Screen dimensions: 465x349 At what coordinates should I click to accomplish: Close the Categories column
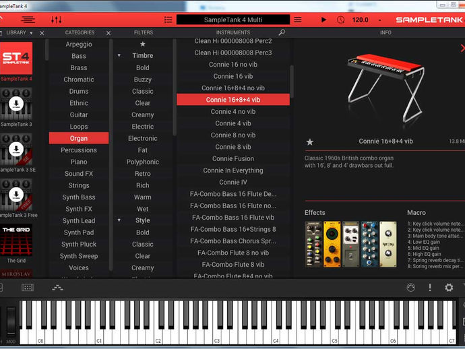pyautogui.click(x=108, y=33)
